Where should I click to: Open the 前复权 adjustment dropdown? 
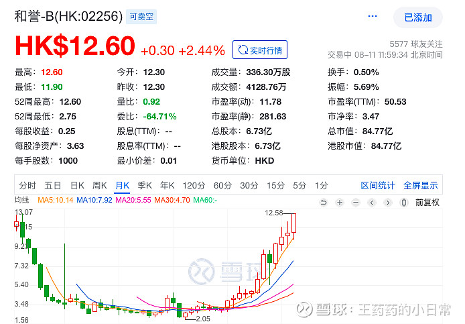click(x=427, y=203)
